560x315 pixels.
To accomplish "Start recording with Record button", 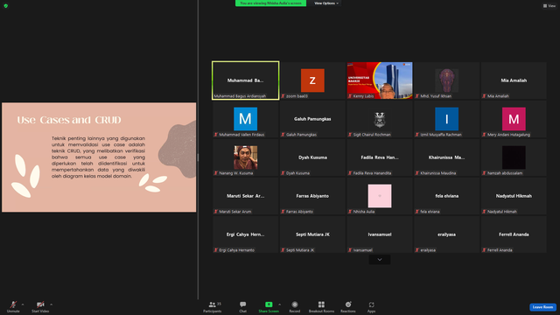I will pyautogui.click(x=295, y=307).
